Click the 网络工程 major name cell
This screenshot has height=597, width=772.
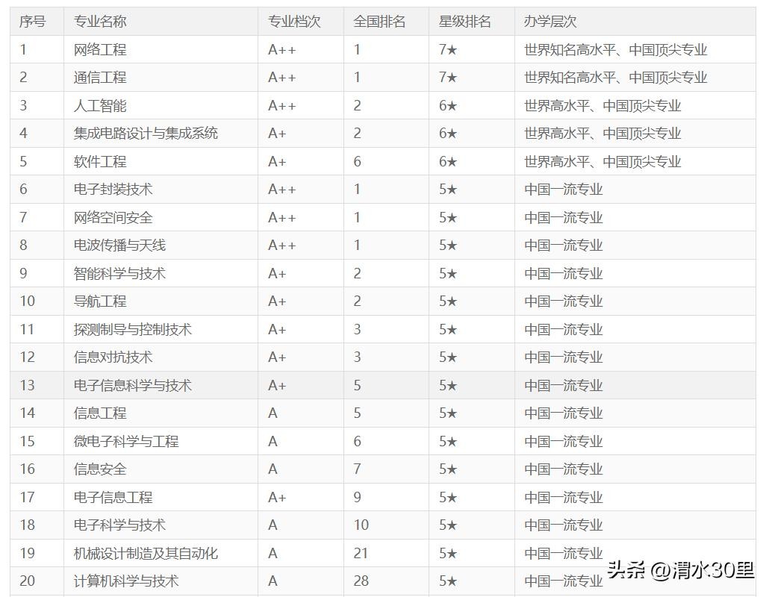[100, 50]
